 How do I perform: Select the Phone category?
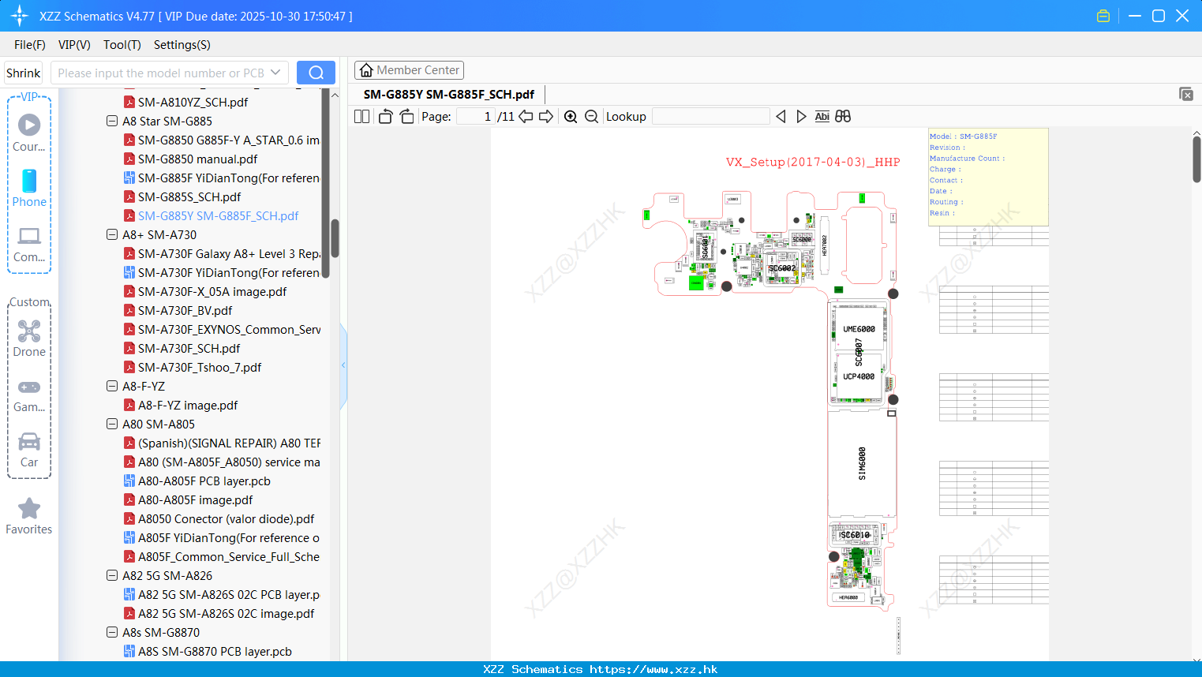29,188
